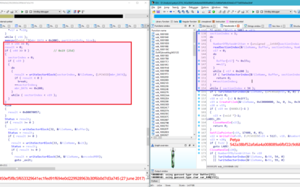
Task: Open dropdown at right of left navigation band
Action: pos(147,16)
